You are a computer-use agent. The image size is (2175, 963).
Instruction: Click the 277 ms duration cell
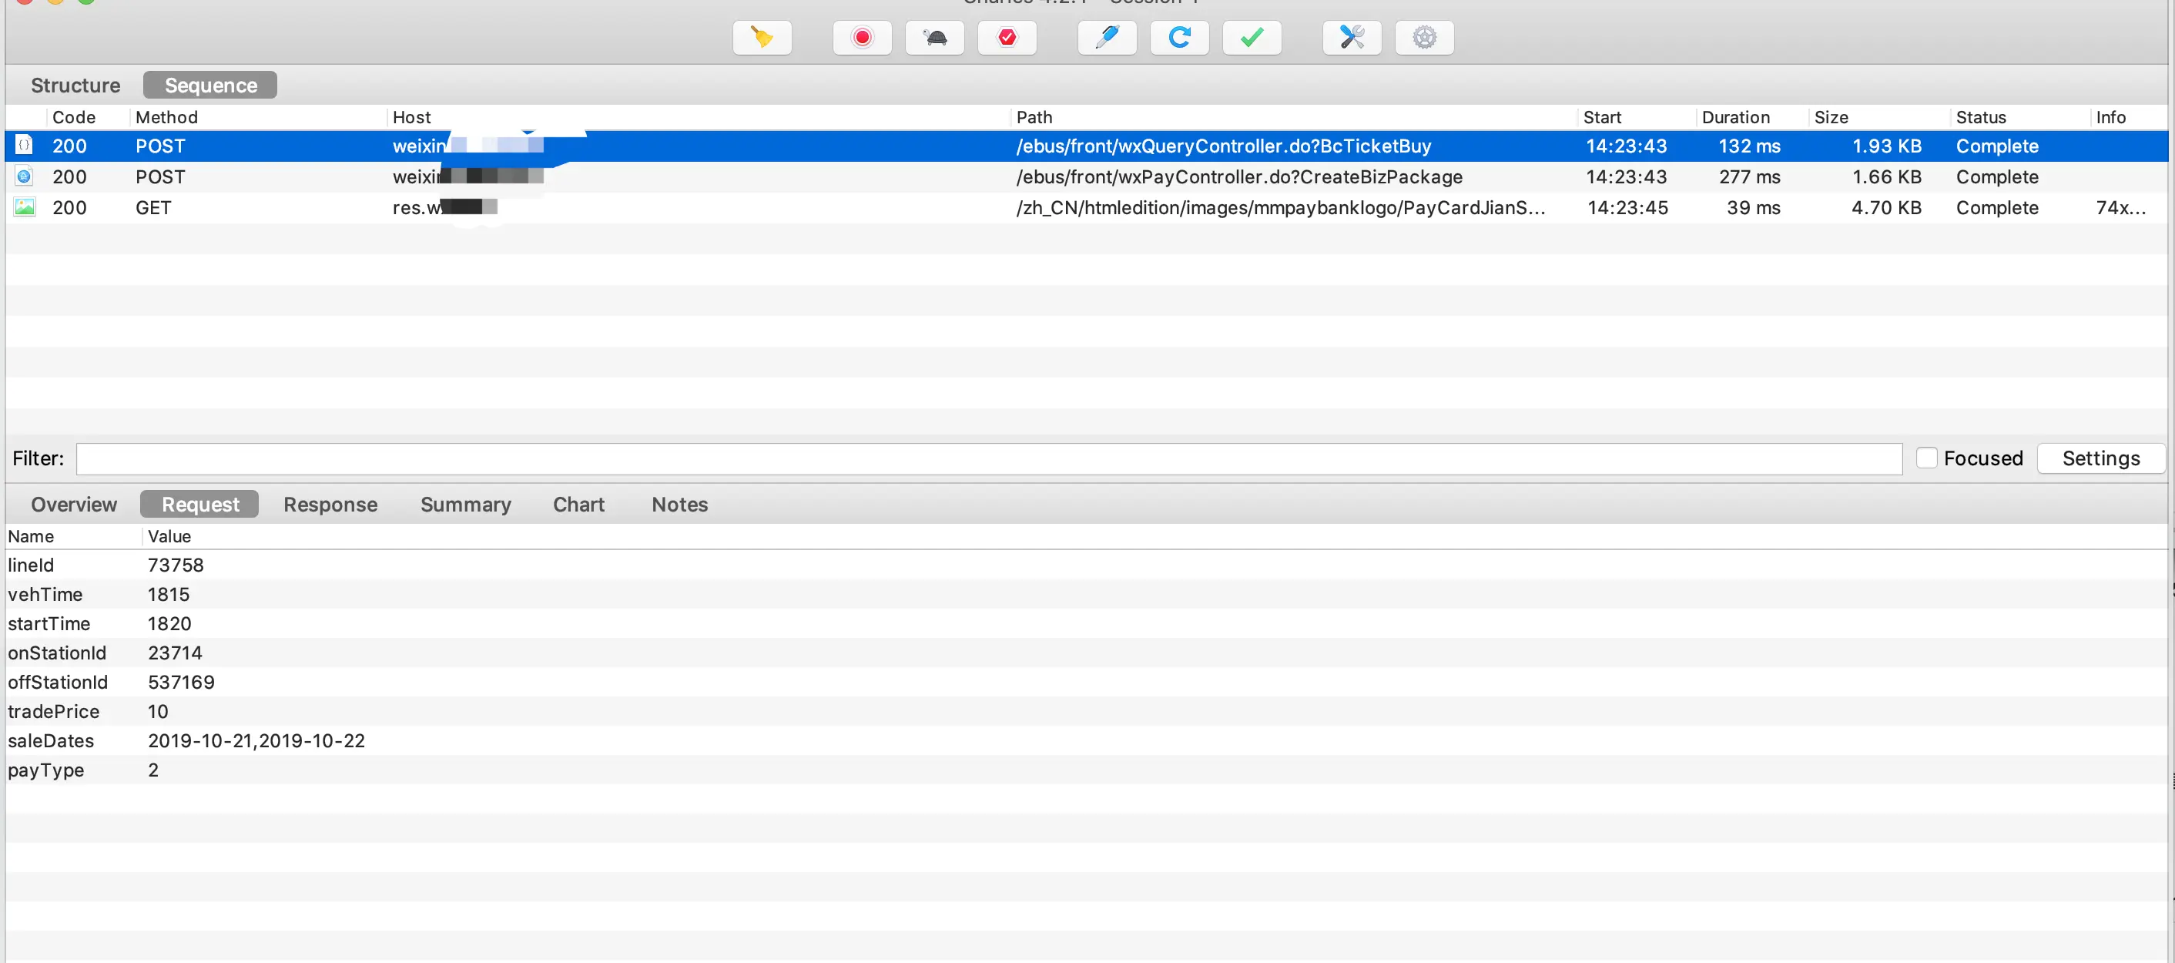1749,176
